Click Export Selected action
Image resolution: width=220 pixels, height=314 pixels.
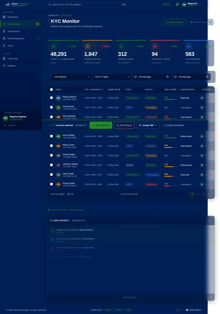coord(174,125)
